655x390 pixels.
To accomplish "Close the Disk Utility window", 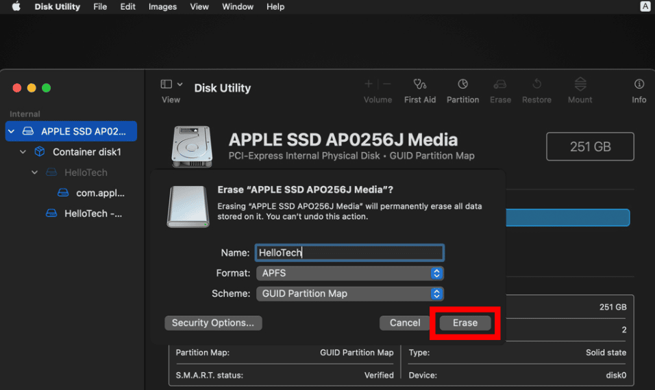I will (x=17, y=88).
